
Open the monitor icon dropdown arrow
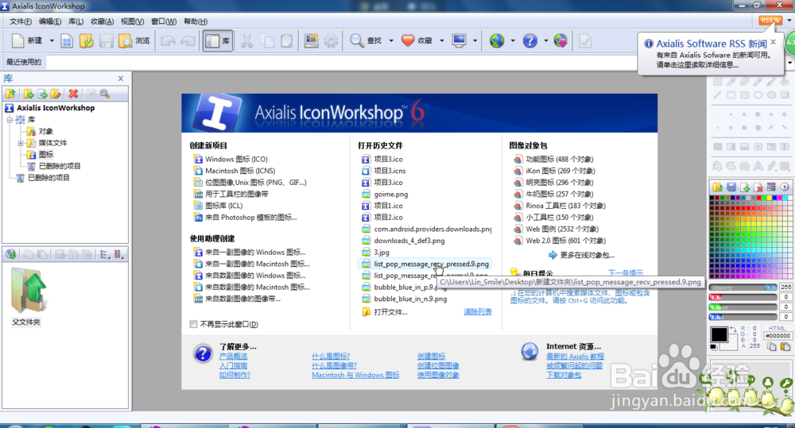click(x=475, y=40)
